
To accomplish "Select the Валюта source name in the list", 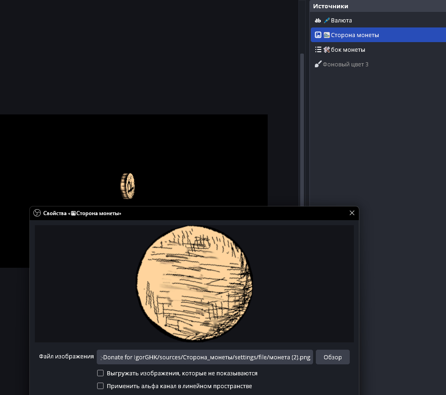I will 341,21.
